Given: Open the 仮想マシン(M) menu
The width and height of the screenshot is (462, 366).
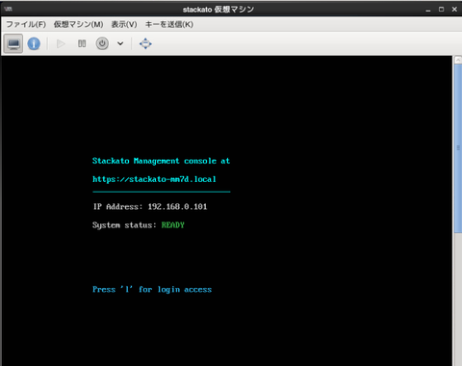Looking at the screenshot, I should (78, 24).
